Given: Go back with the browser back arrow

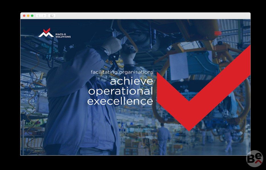Looking at the screenshot, I should click(x=38, y=16).
